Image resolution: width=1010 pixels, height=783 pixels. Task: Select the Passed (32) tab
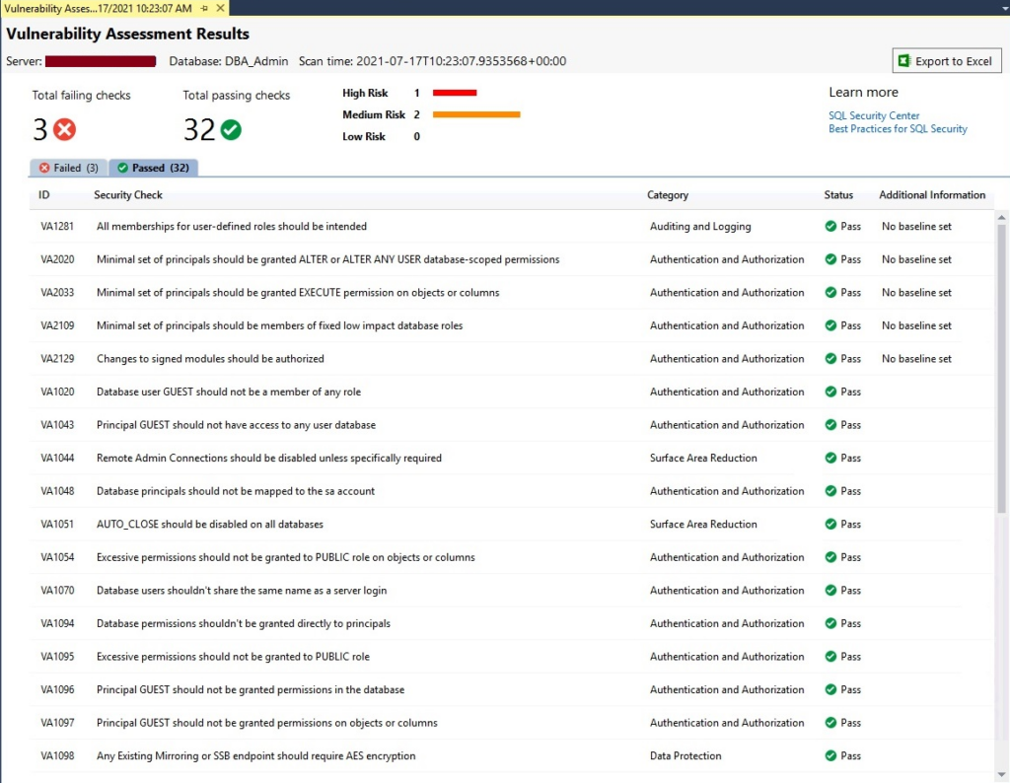click(x=153, y=168)
